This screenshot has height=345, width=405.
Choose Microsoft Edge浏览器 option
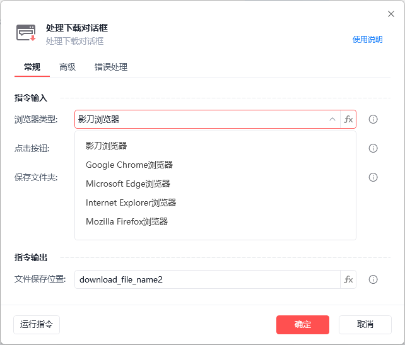point(128,184)
